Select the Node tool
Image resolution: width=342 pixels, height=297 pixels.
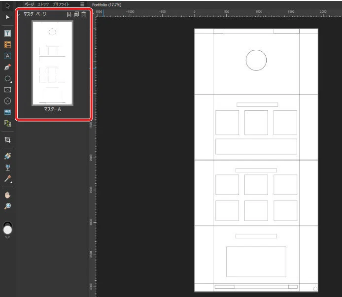[7, 17]
